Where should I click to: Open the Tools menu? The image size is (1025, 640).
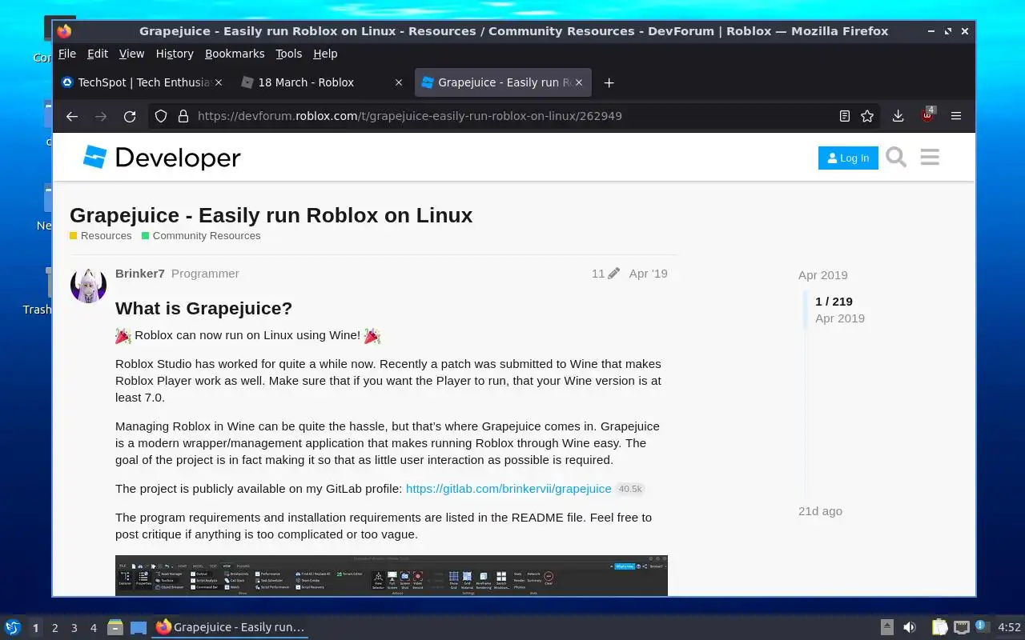coord(289,54)
